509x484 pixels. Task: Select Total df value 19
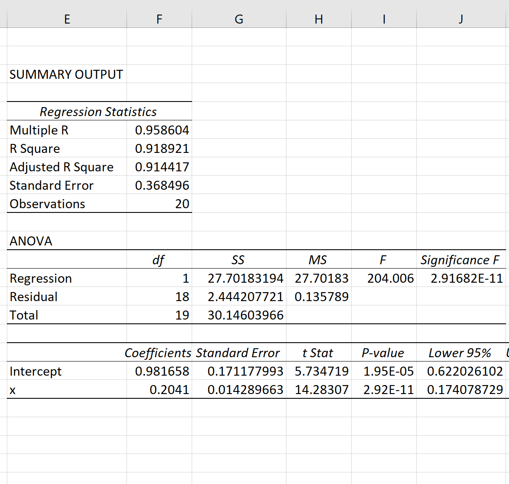coord(159,315)
